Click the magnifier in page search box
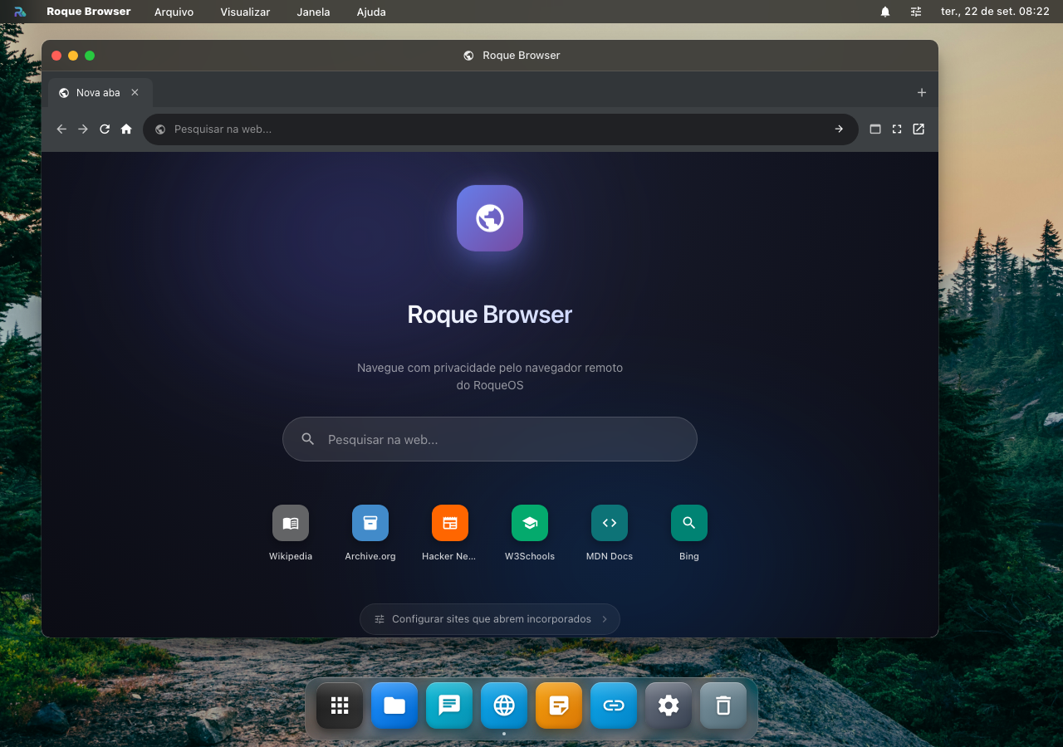 tap(307, 439)
